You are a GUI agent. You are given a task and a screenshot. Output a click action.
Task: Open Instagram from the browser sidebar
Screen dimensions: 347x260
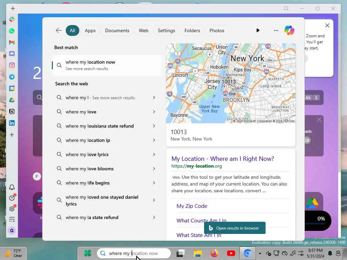point(12,65)
